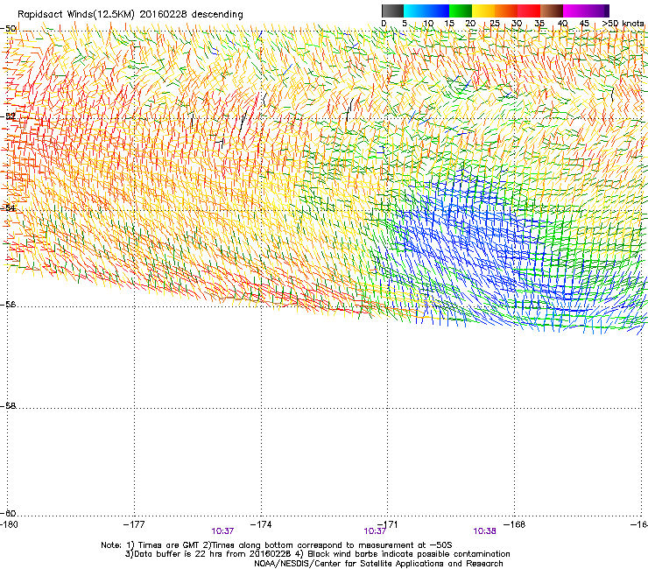
Task: Click the purple 10:38 time label
Action: tap(485, 531)
